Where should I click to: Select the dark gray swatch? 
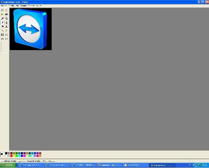tap(9, 153)
